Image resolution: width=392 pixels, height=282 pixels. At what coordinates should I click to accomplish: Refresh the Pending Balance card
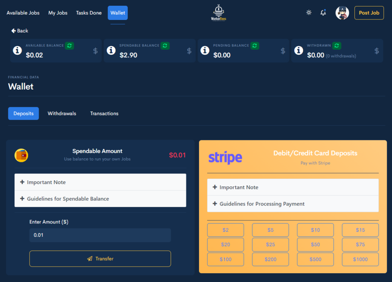255,46
